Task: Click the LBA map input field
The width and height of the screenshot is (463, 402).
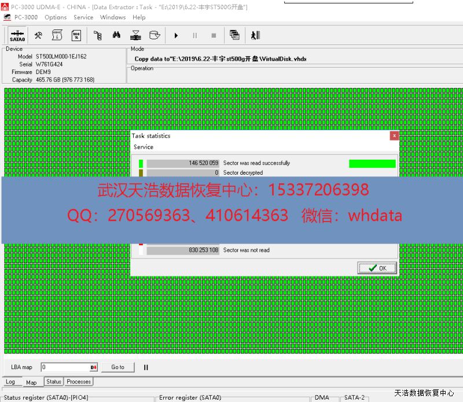Action: (x=64, y=367)
